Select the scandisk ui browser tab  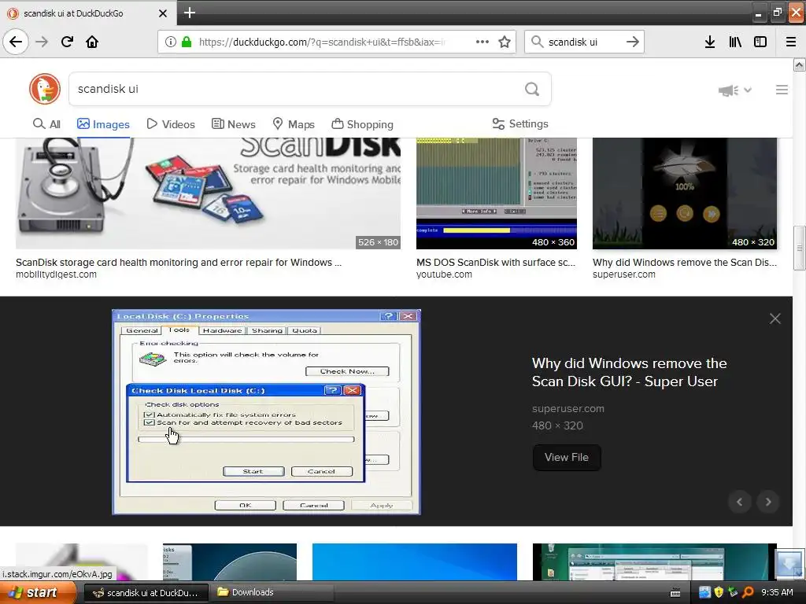87,13
